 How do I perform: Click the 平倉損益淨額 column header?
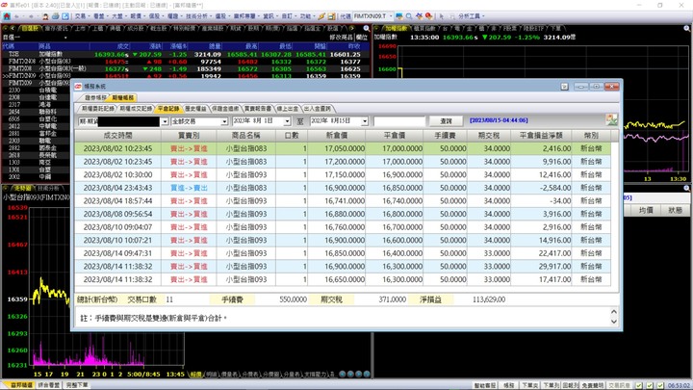(x=547, y=136)
